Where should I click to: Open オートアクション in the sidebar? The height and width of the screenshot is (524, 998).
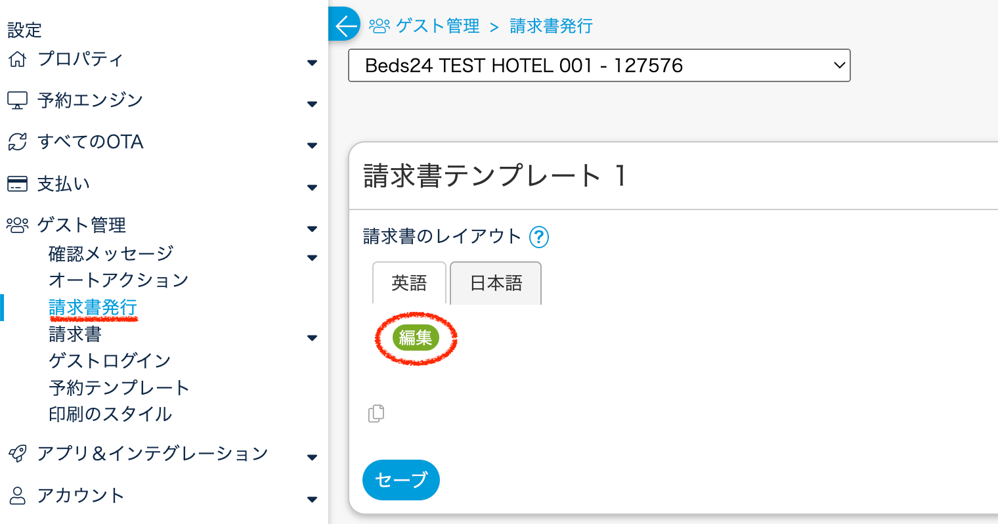[118, 280]
